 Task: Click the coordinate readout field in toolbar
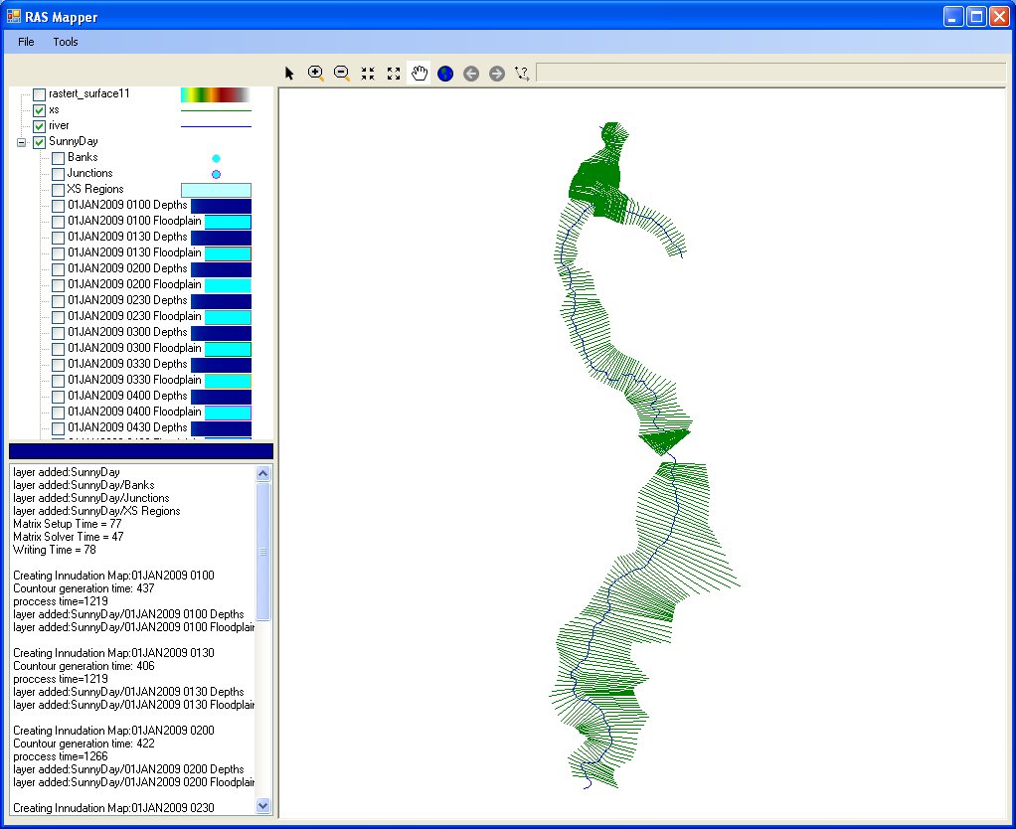pyautogui.click(x=771, y=73)
